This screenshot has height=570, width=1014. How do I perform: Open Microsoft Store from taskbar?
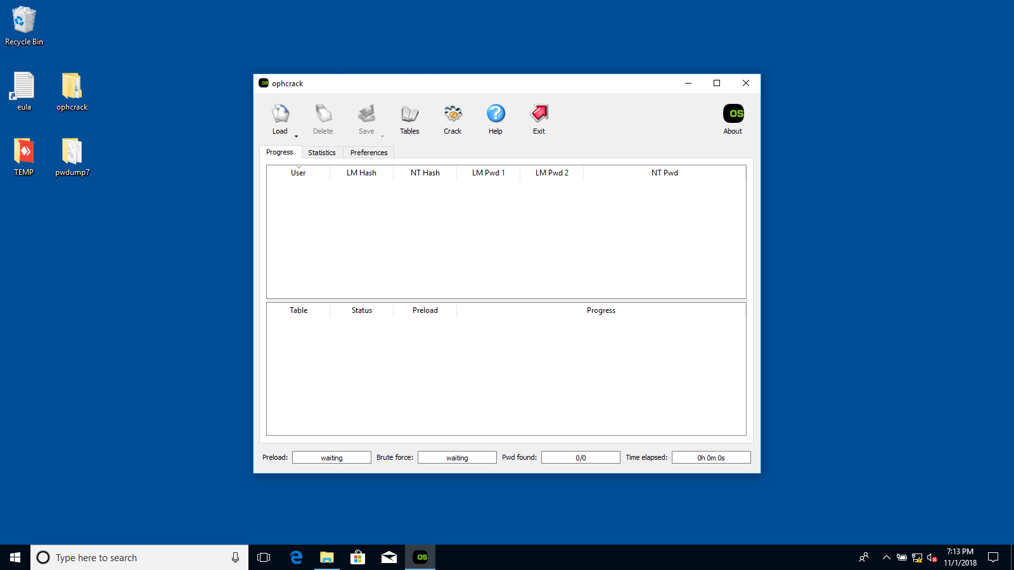tap(357, 557)
